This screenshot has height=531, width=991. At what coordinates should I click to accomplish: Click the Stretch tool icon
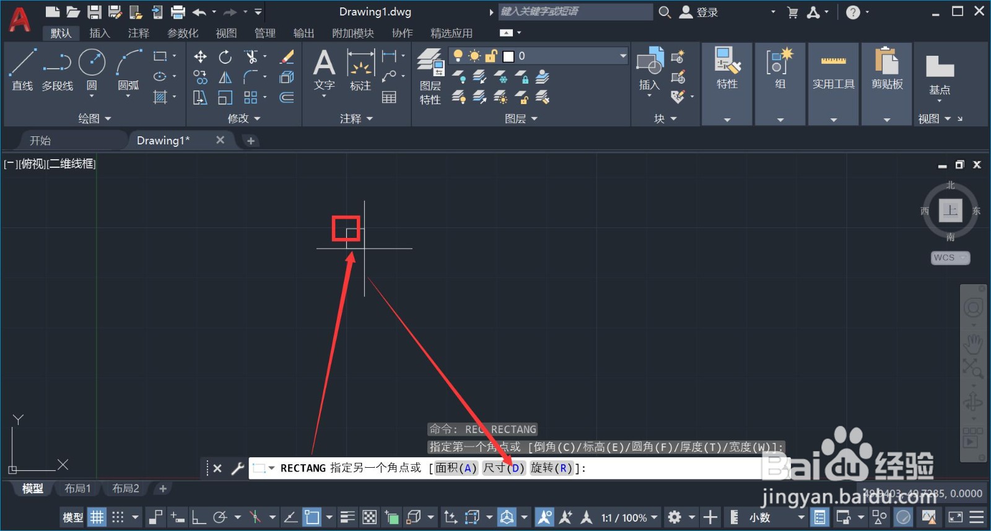[x=200, y=97]
